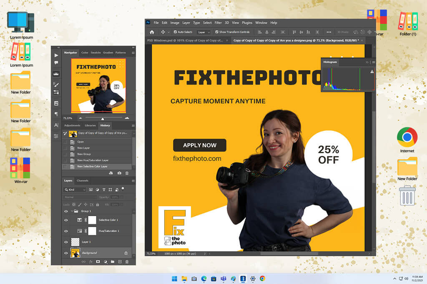The height and width of the screenshot is (284, 427).
Task: Click the three-dots more options icon
Action: pyautogui.click(x=329, y=32)
